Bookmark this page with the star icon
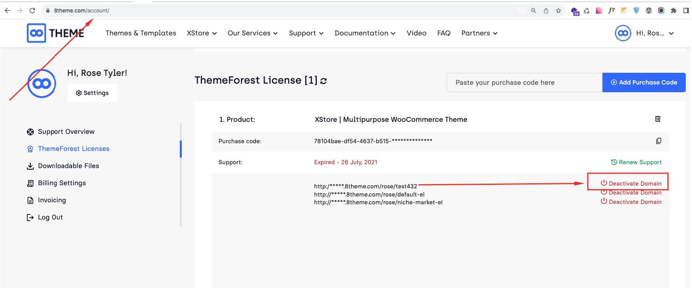This screenshot has height=288, width=692. point(559,11)
